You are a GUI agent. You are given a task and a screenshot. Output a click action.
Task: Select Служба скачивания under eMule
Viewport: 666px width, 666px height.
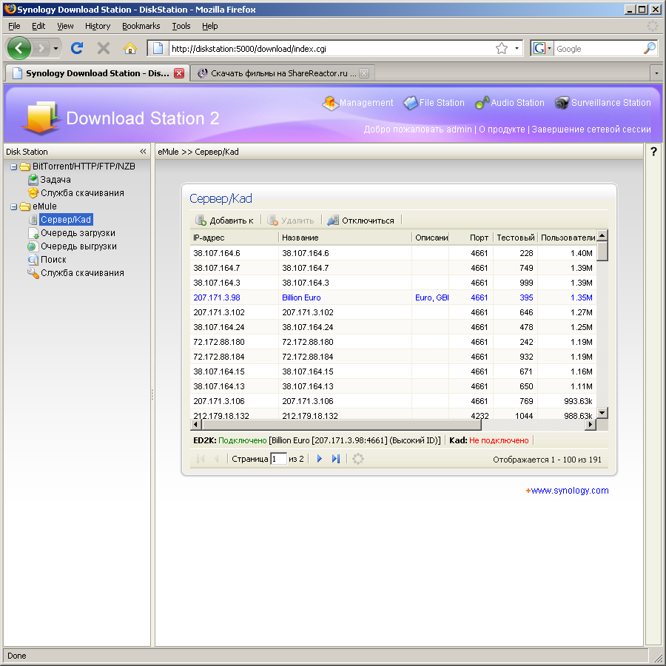tap(76, 272)
